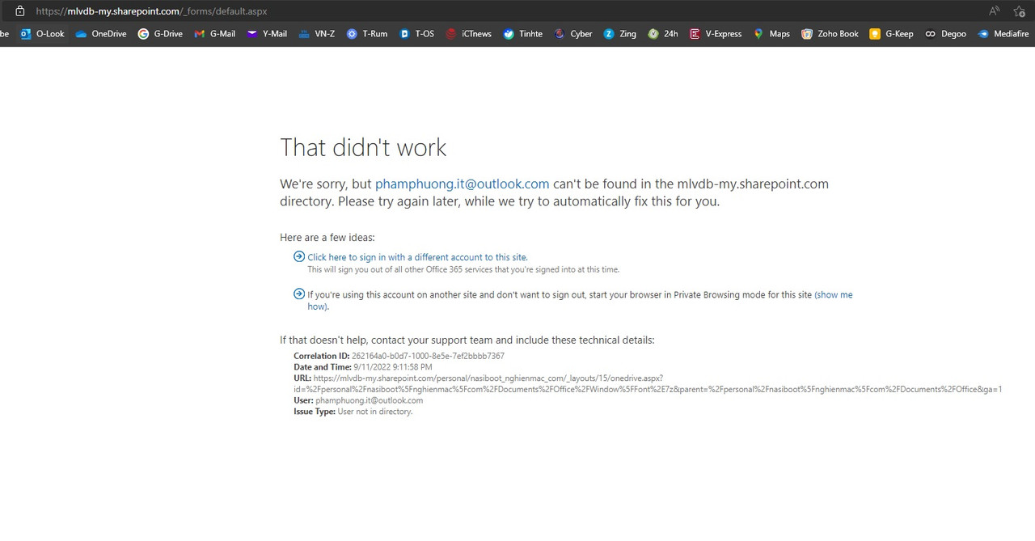Open the Zing bookmark
Viewport: 1035px width, 541px height.
[620, 34]
